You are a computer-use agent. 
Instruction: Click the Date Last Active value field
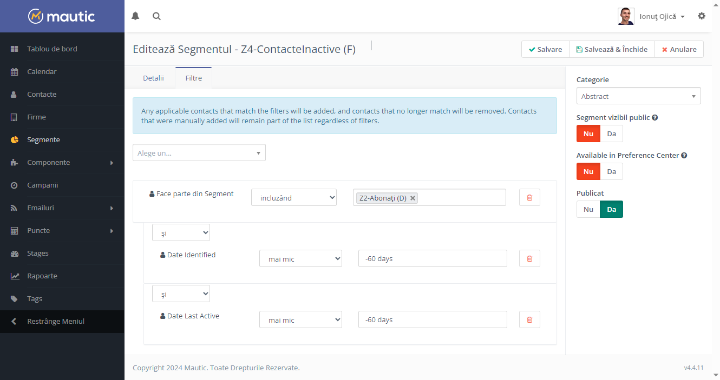tap(433, 319)
